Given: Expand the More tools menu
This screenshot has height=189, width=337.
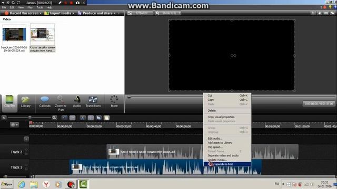Looking at the screenshot, I should [x=114, y=101].
